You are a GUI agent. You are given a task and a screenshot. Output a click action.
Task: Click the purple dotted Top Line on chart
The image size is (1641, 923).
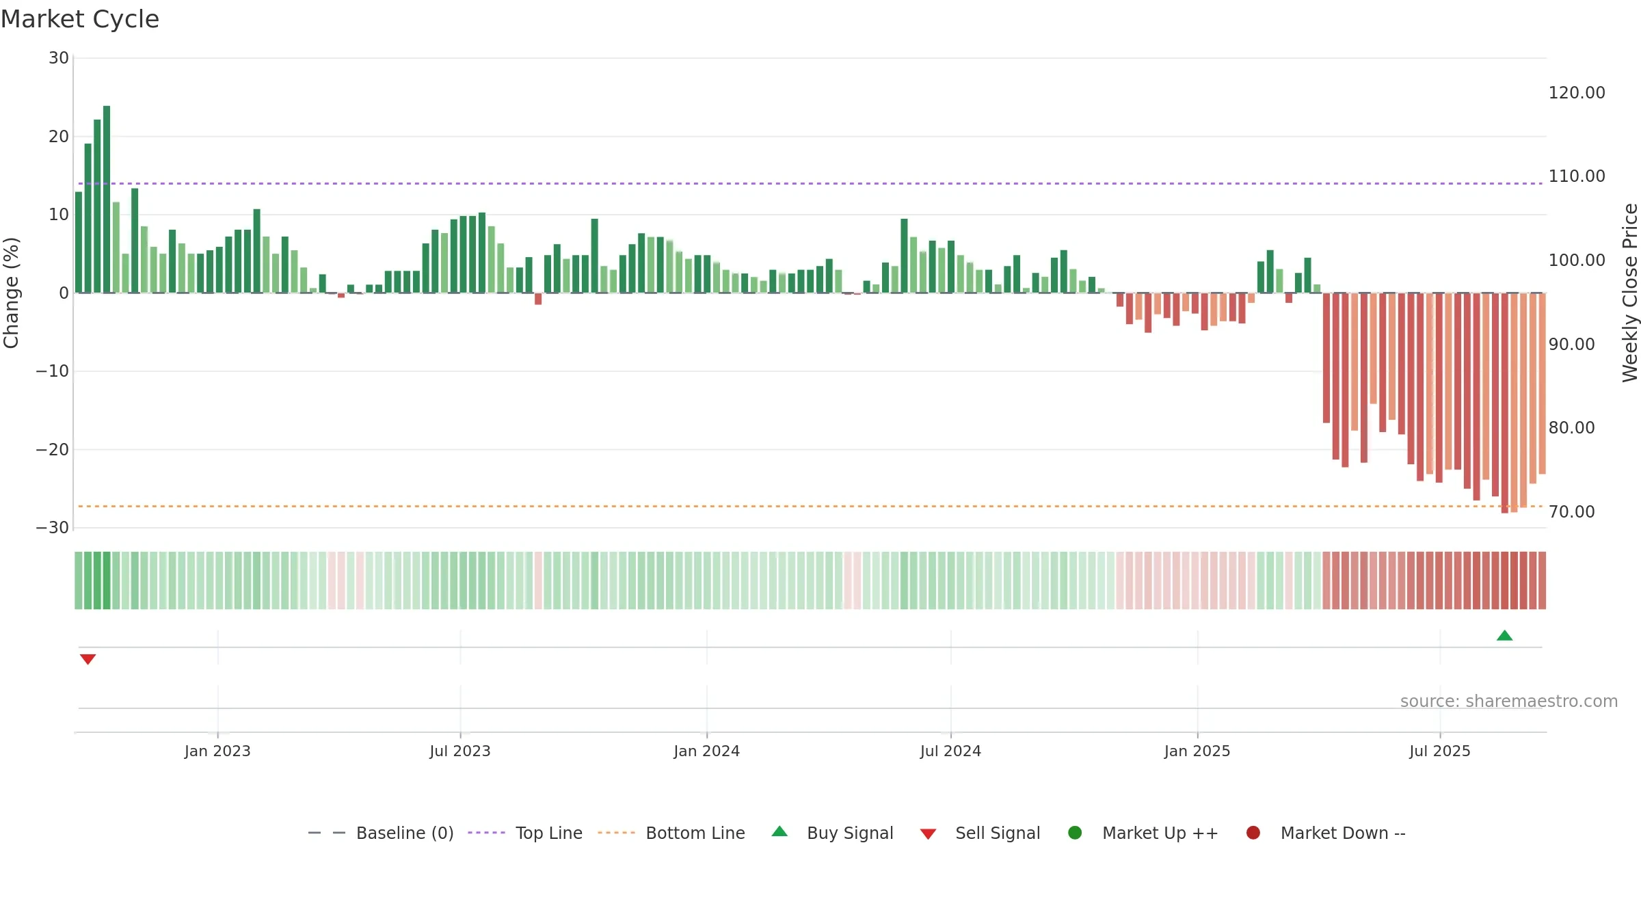(810, 183)
